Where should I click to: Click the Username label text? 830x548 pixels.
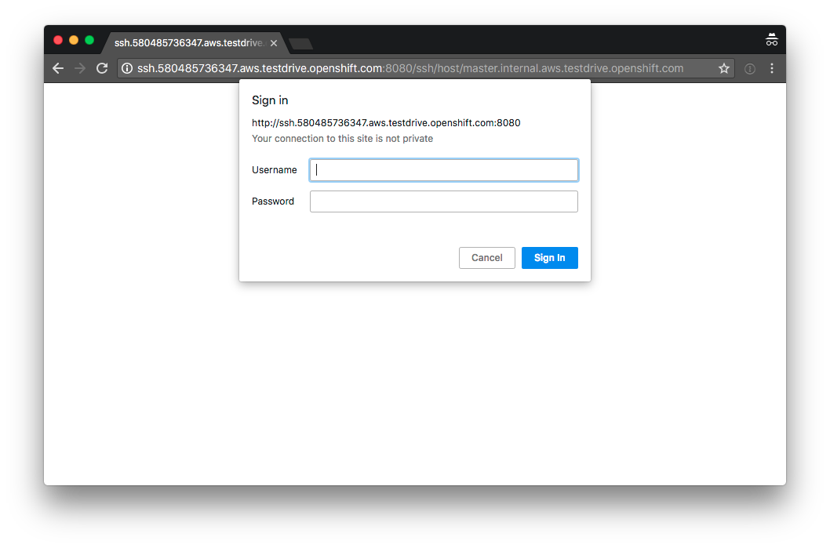275,170
